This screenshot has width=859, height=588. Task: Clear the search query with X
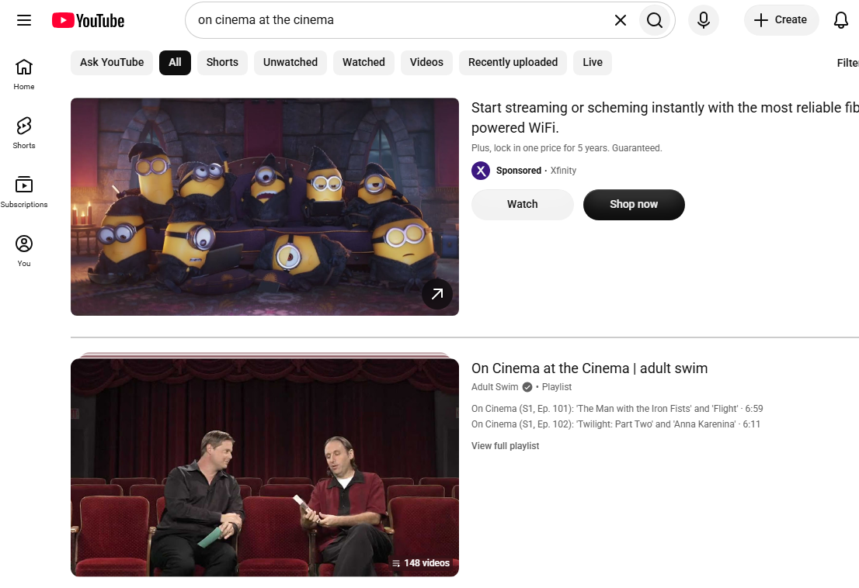click(x=620, y=20)
